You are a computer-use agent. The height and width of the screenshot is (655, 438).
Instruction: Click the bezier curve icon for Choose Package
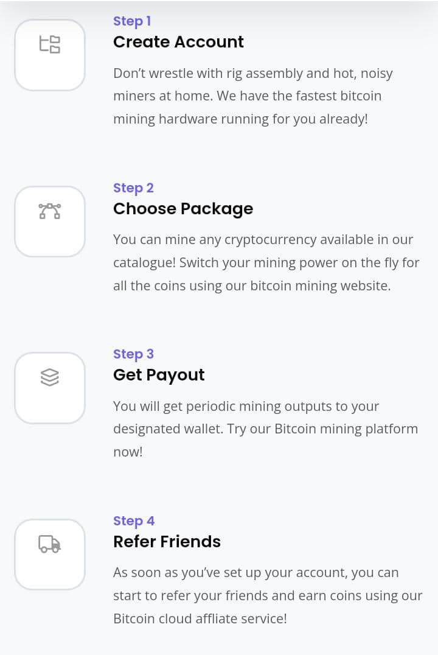[50, 211]
